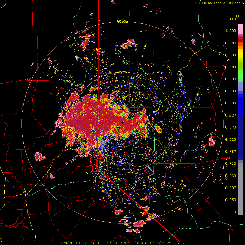245x245 pixels.
Task: Click the 100 NMI range ring label
Action: tap(122, 22)
